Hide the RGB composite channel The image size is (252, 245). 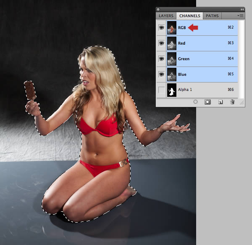pyautogui.click(x=161, y=28)
